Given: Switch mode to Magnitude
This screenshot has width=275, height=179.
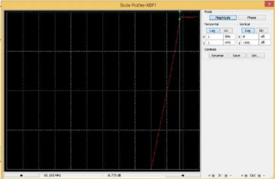Looking at the screenshot, I should [223, 18].
